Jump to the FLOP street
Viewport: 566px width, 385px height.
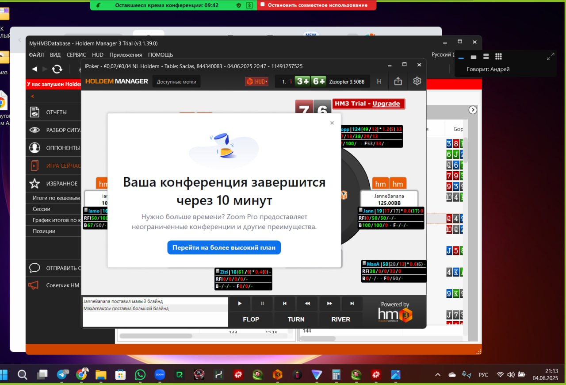click(x=251, y=319)
